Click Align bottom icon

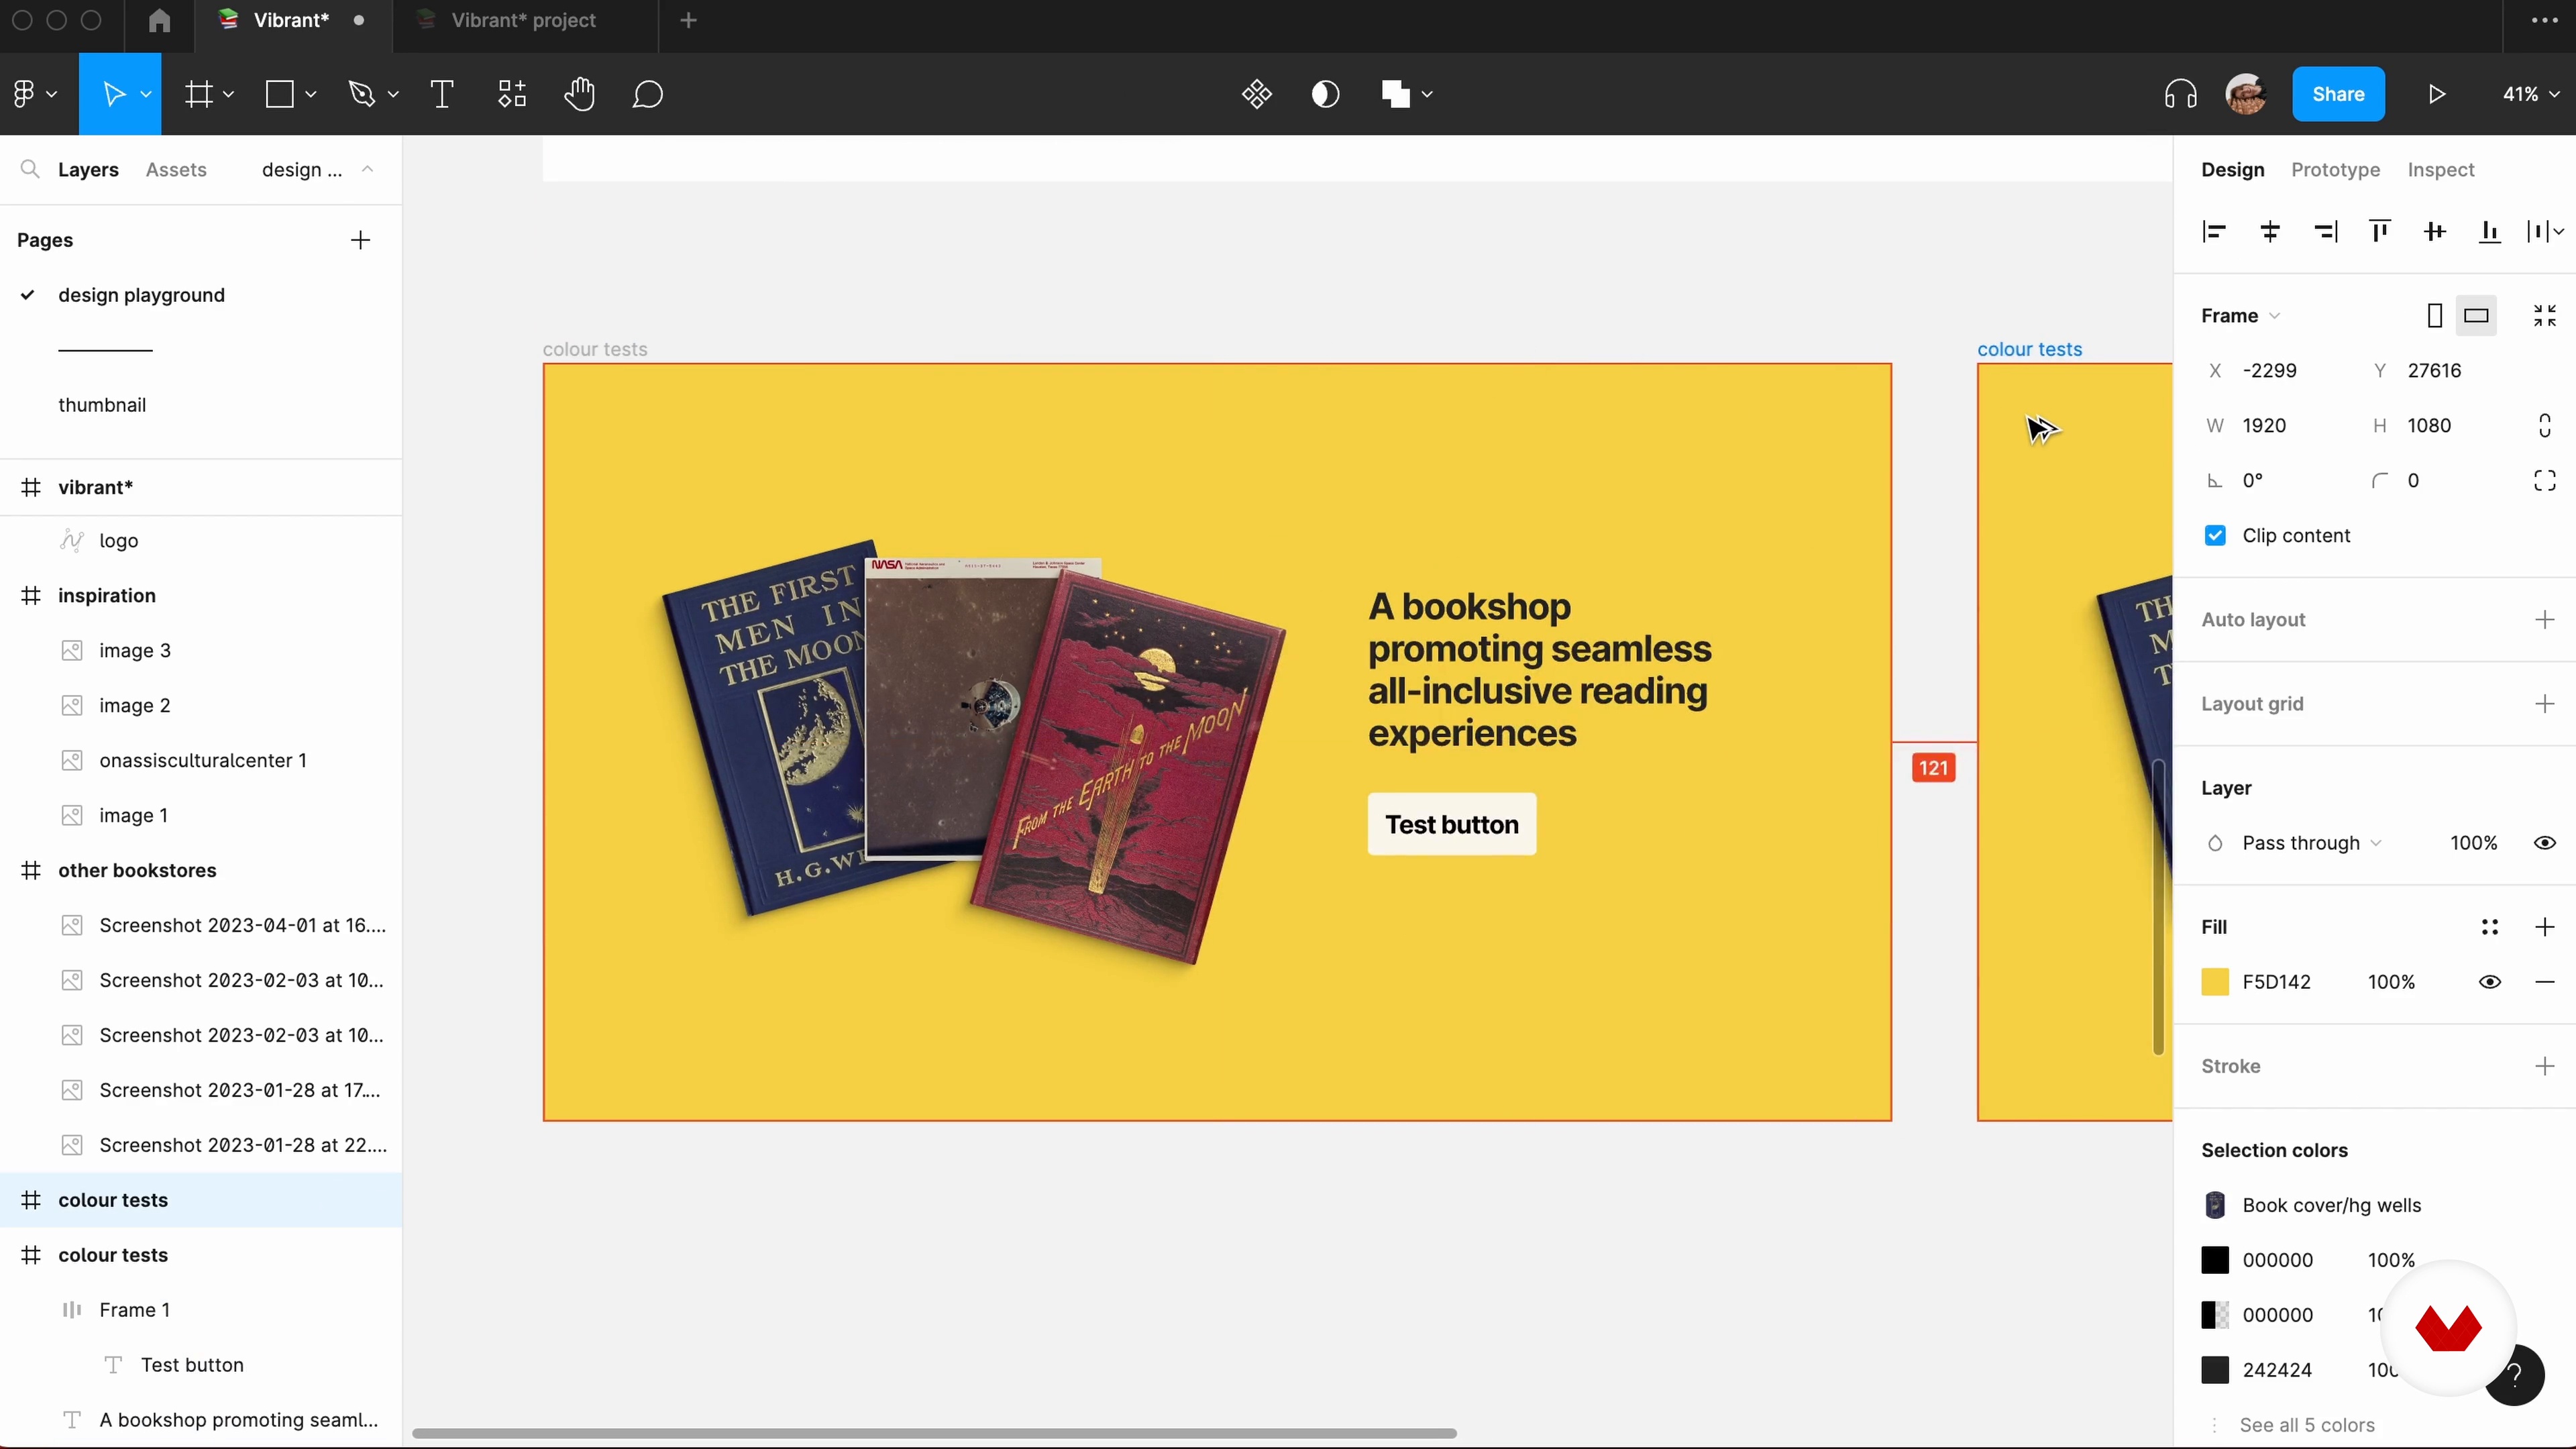(x=2490, y=232)
